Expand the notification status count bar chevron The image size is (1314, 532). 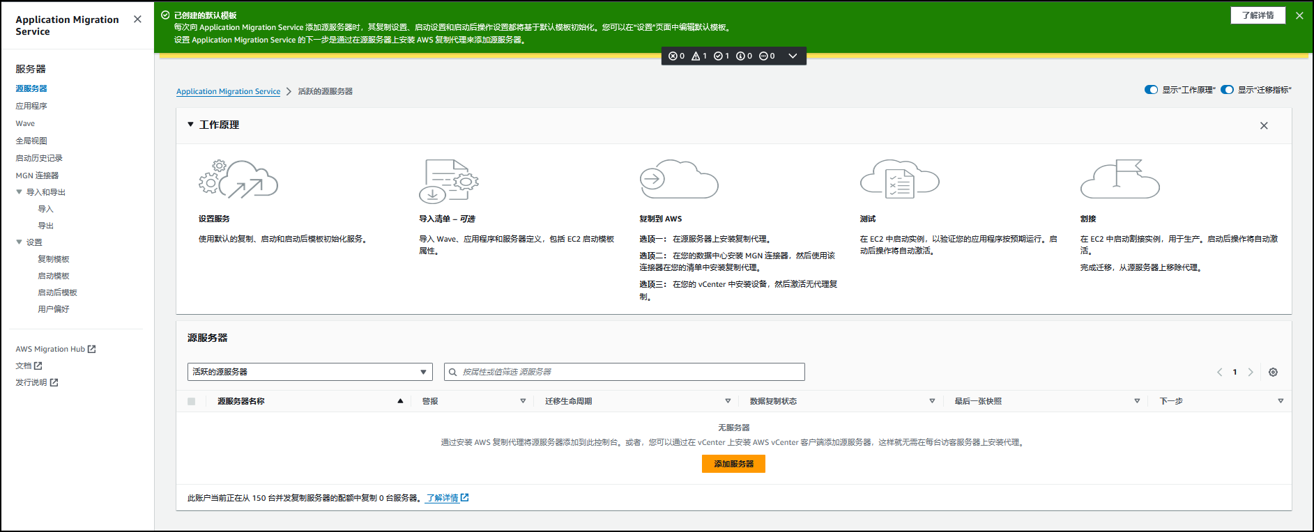[793, 56]
